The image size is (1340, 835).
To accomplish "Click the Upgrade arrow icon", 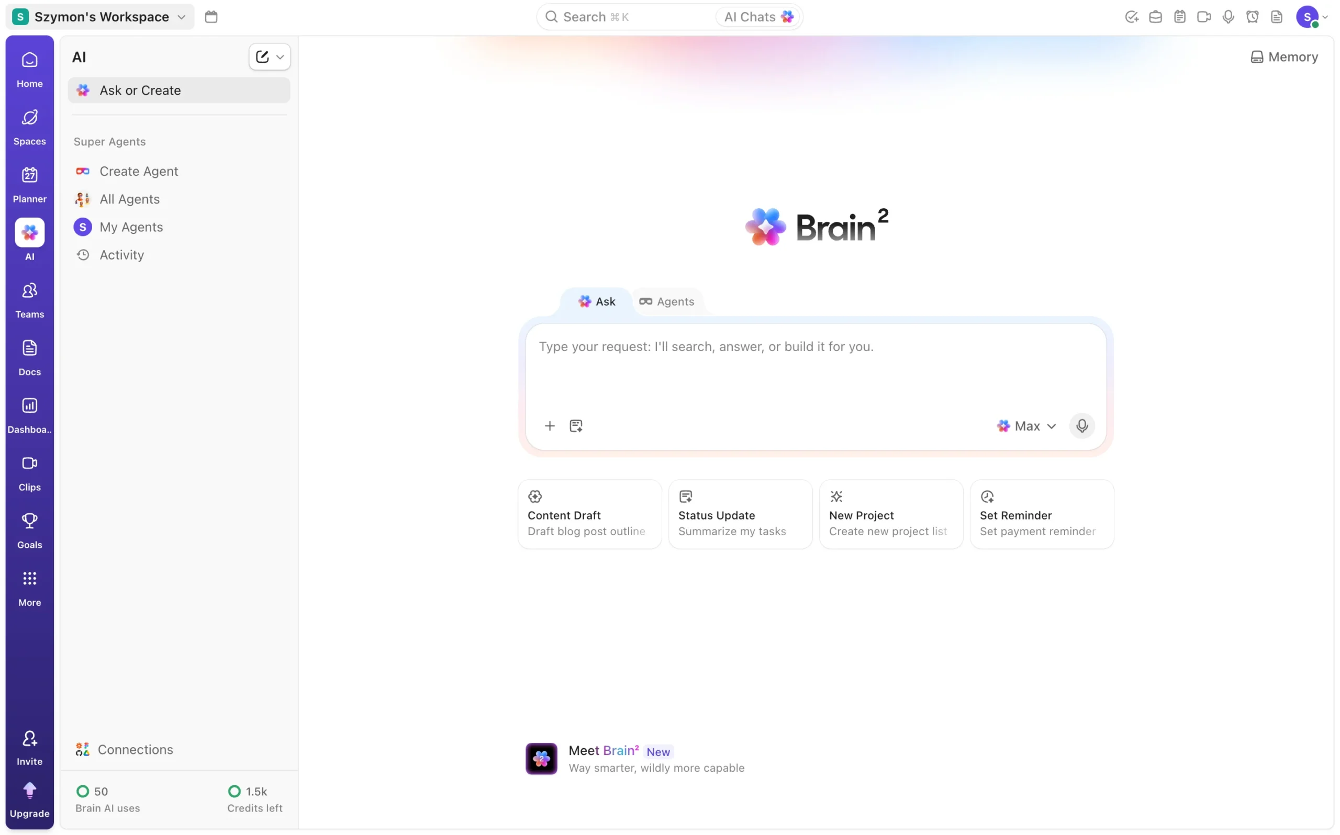I will [30, 790].
